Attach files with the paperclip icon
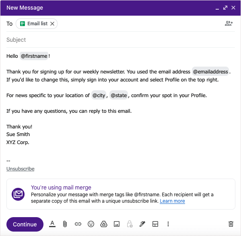This screenshot has height=236, width=241. pyautogui.click(x=65, y=224)
